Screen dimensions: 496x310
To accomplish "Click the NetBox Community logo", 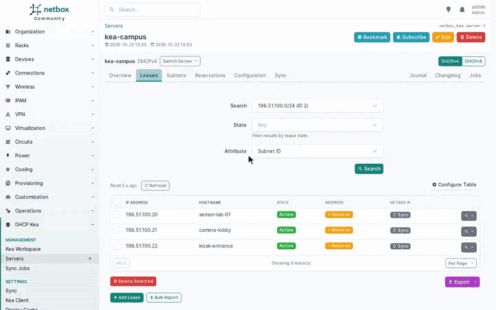I will point(50,12).
